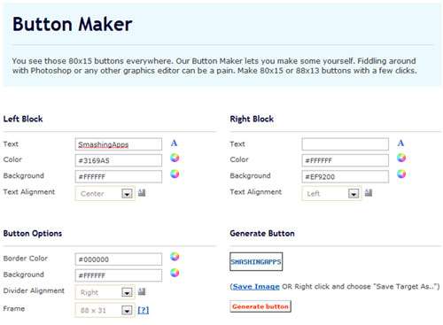This screenshot has width=443, height=325.
Task: Click the Border Color field #000000
Action: pos(119,259)
